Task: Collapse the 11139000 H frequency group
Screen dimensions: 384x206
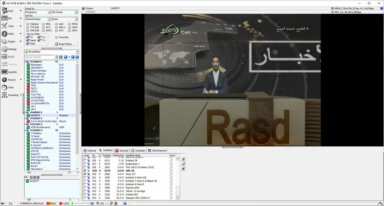Action: coord(26,62)
